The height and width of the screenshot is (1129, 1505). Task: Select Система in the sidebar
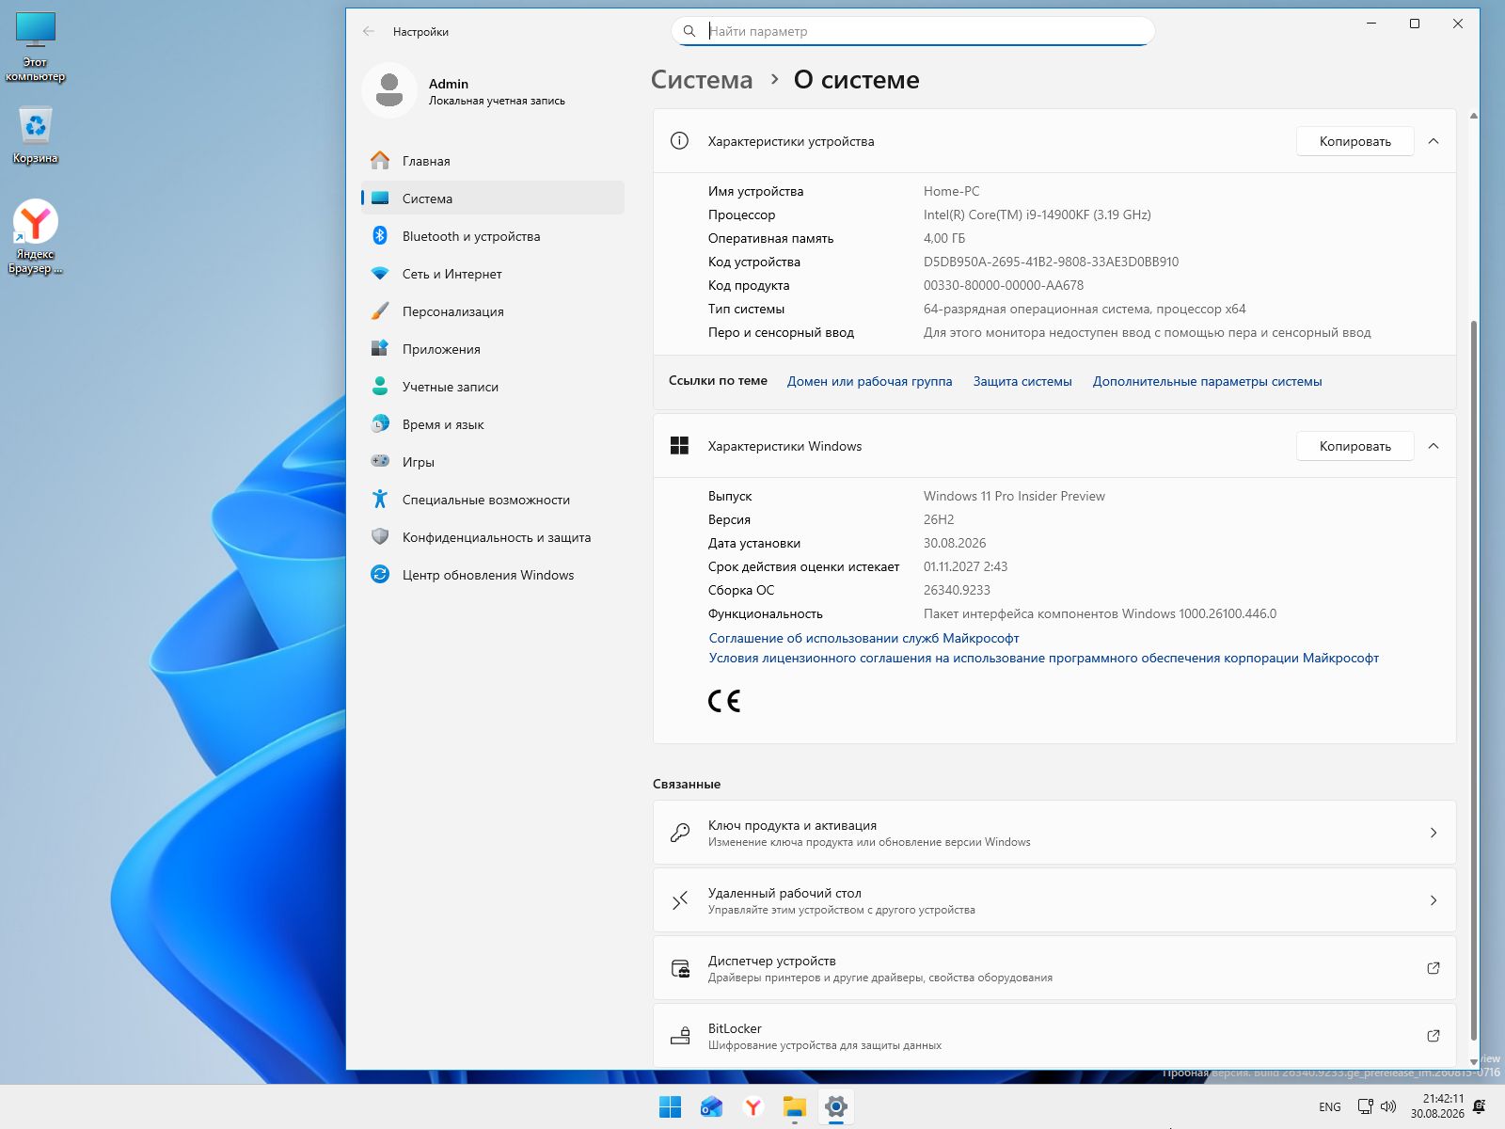pos(493,199)
